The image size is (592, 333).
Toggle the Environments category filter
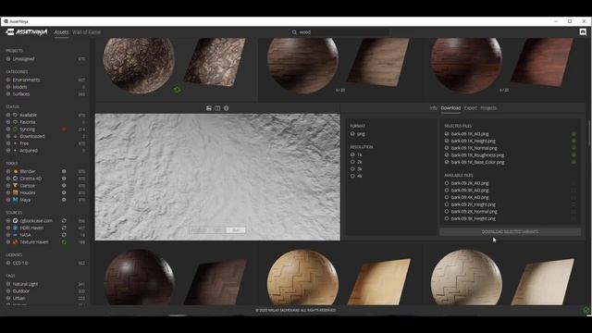8,80
